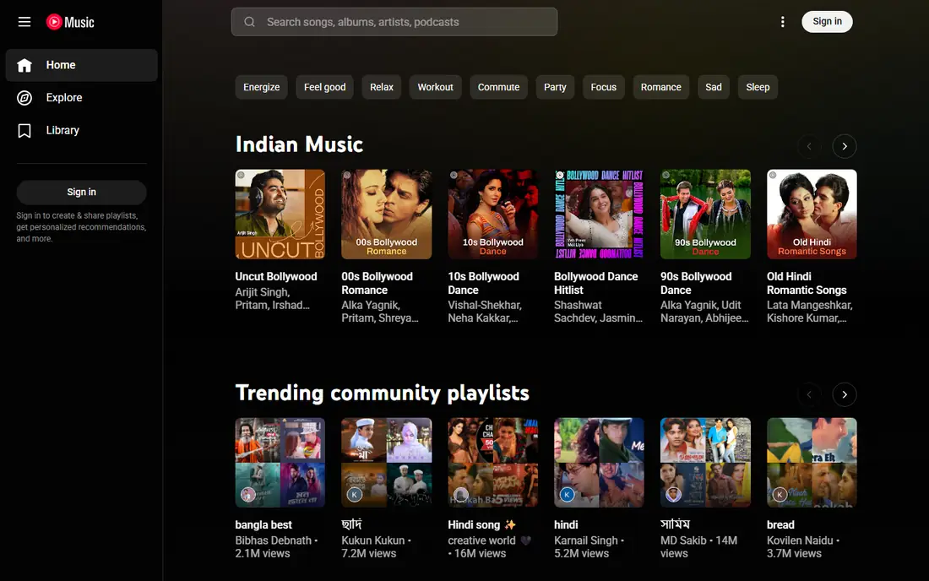The width and height of the screenshot is (929, 581).
Task: Click Bibhas Debnath creator name
Action: pos(273,540)
